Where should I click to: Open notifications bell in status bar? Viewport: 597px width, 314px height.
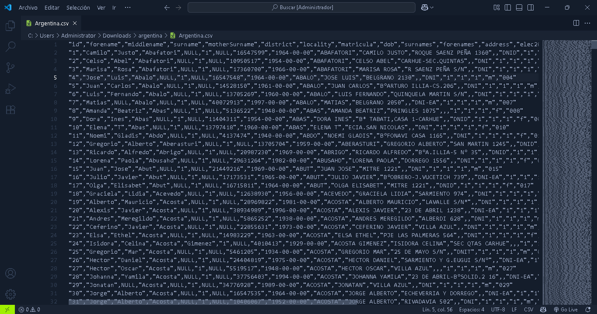[587, 310]
